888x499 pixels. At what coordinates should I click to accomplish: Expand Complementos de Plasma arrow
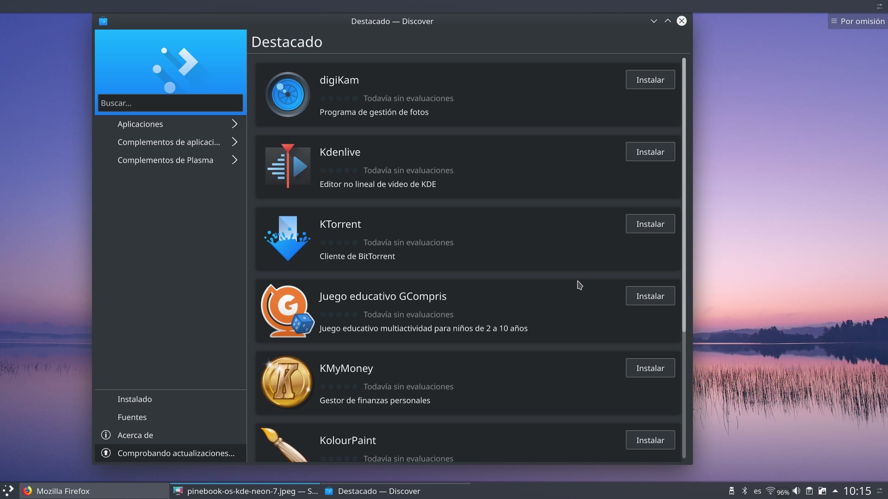234,160
